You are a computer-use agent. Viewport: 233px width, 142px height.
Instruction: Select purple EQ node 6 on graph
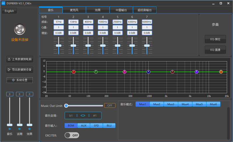[197, 72]
